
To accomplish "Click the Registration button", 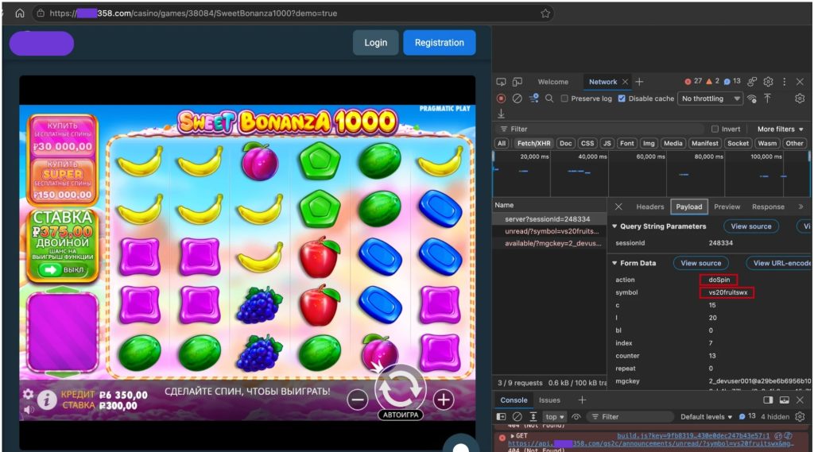I will [x=439, y=43].
